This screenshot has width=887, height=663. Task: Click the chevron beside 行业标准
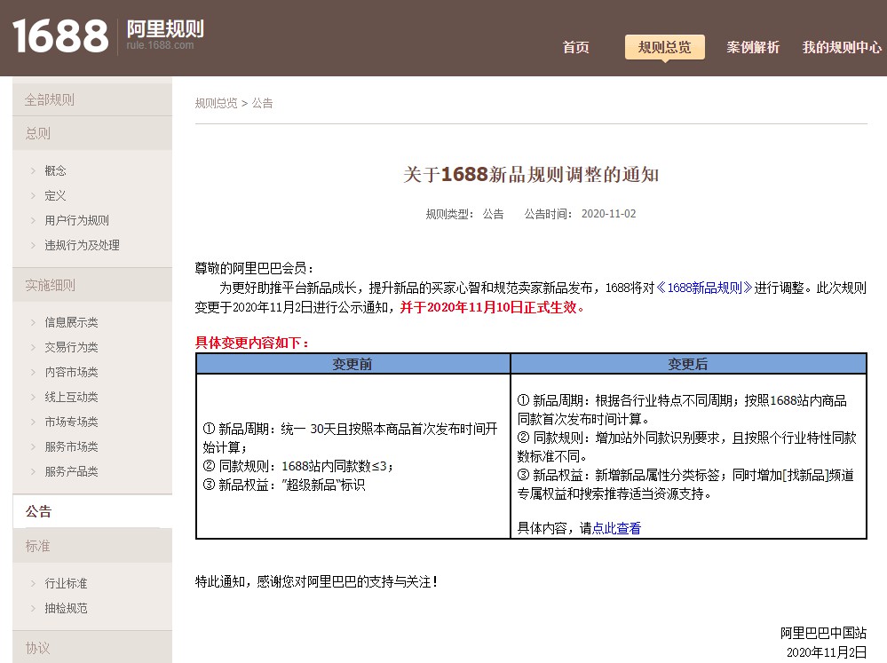(x=33, y=583)
